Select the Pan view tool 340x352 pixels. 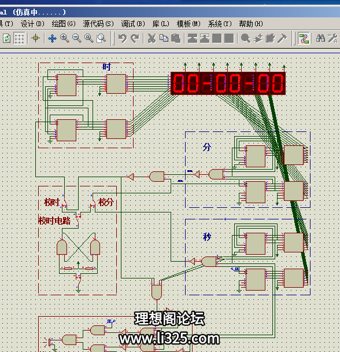[52, 38]
